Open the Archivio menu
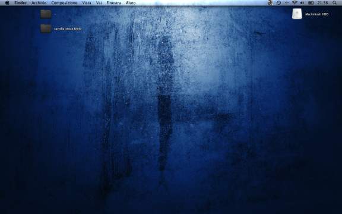Viewport: 342px width, 214px height. point(39,3)
